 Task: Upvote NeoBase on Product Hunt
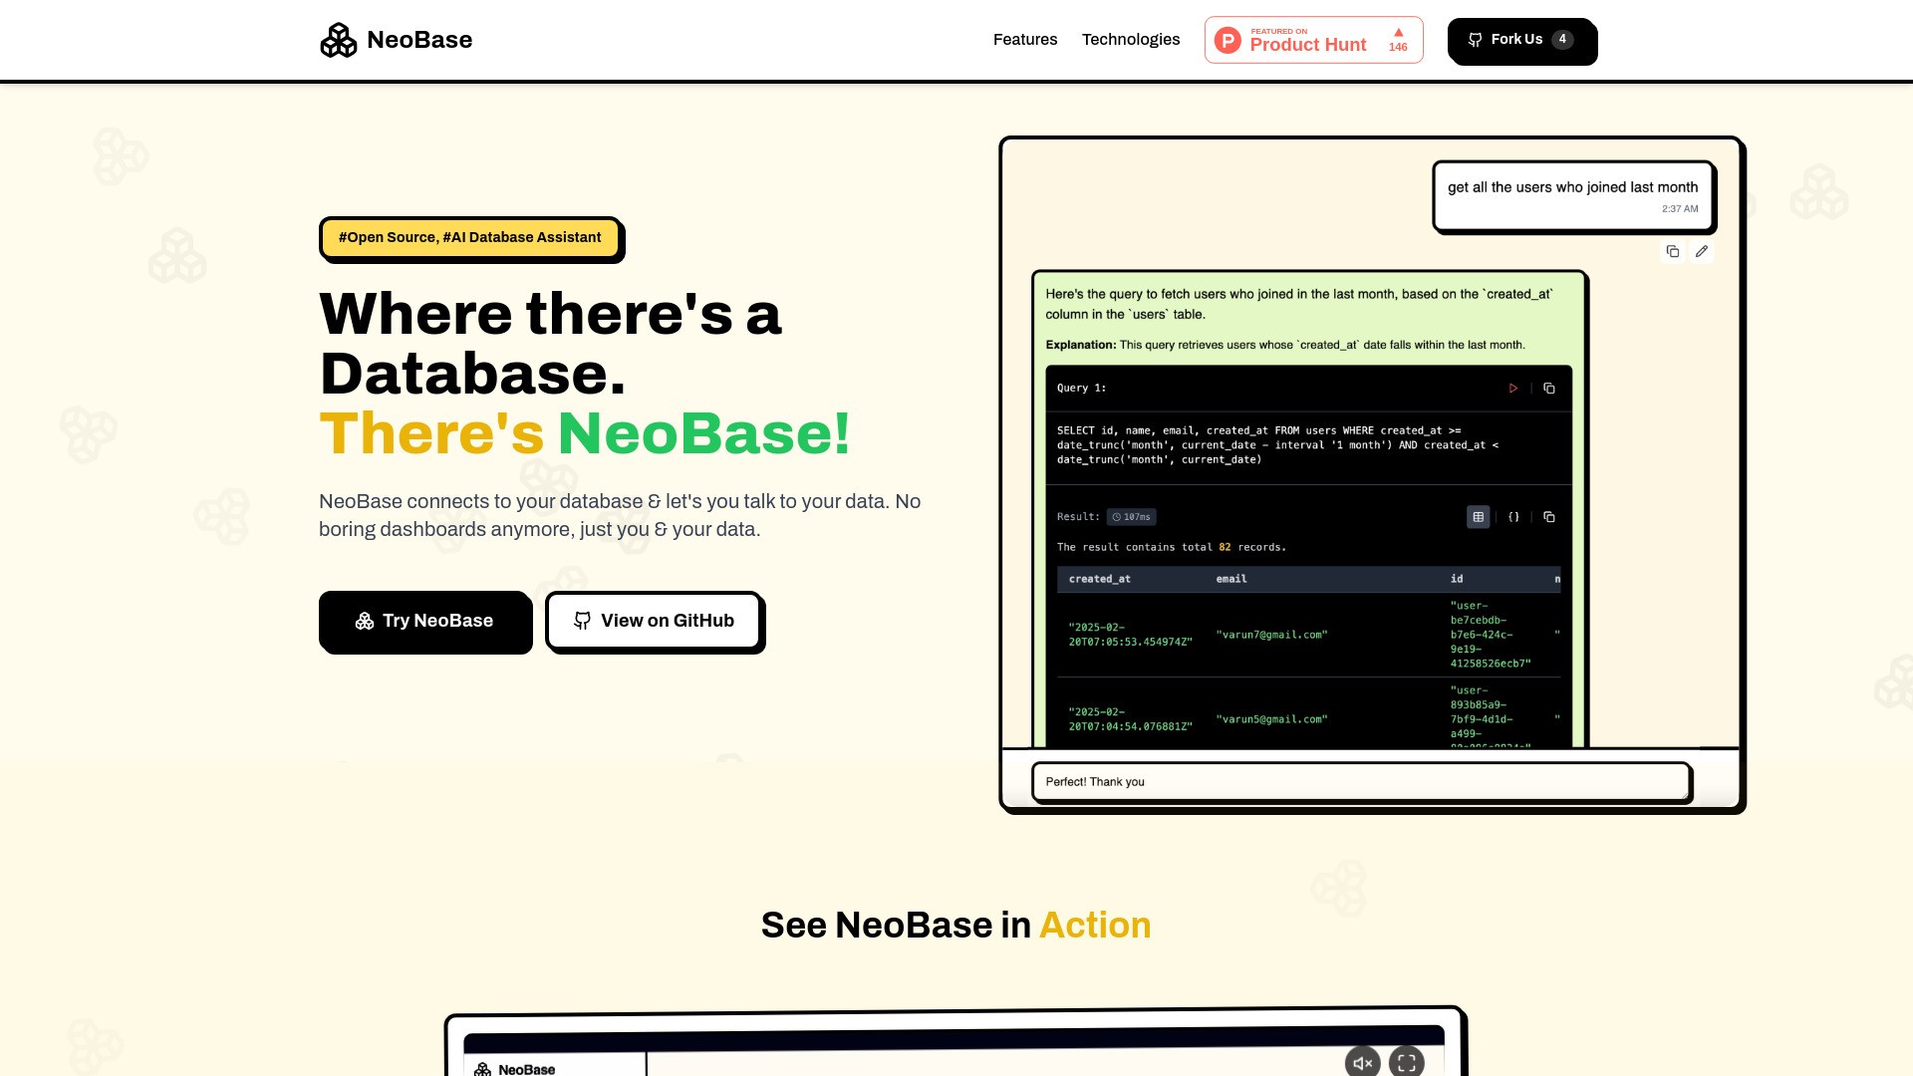[x=1397, y=40]
